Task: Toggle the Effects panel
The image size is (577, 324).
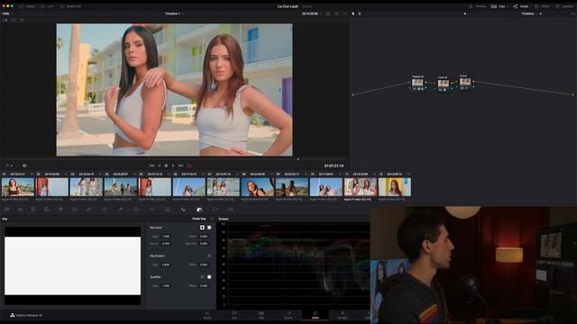Action: click(x=542, y=6)
